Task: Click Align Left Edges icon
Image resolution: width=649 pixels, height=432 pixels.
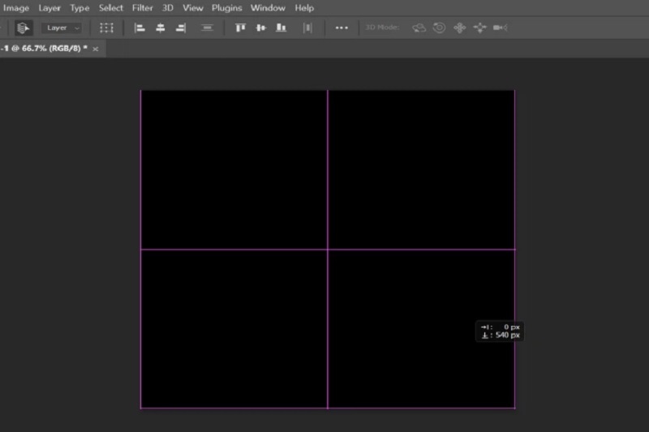Action: [140, 28]
